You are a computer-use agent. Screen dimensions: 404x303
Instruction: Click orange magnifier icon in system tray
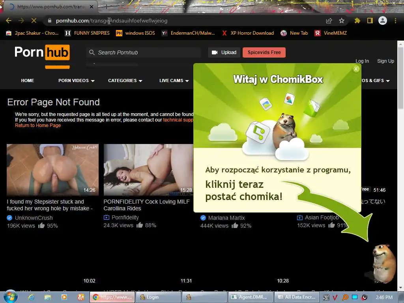[x=345, y=297]
